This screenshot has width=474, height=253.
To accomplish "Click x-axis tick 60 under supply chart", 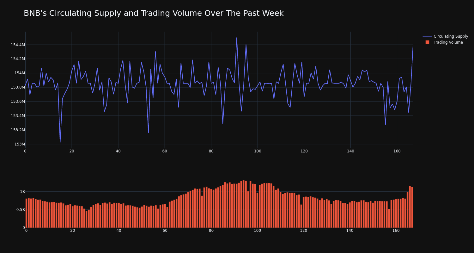I will pyautogui.click(x=165, y=151).
